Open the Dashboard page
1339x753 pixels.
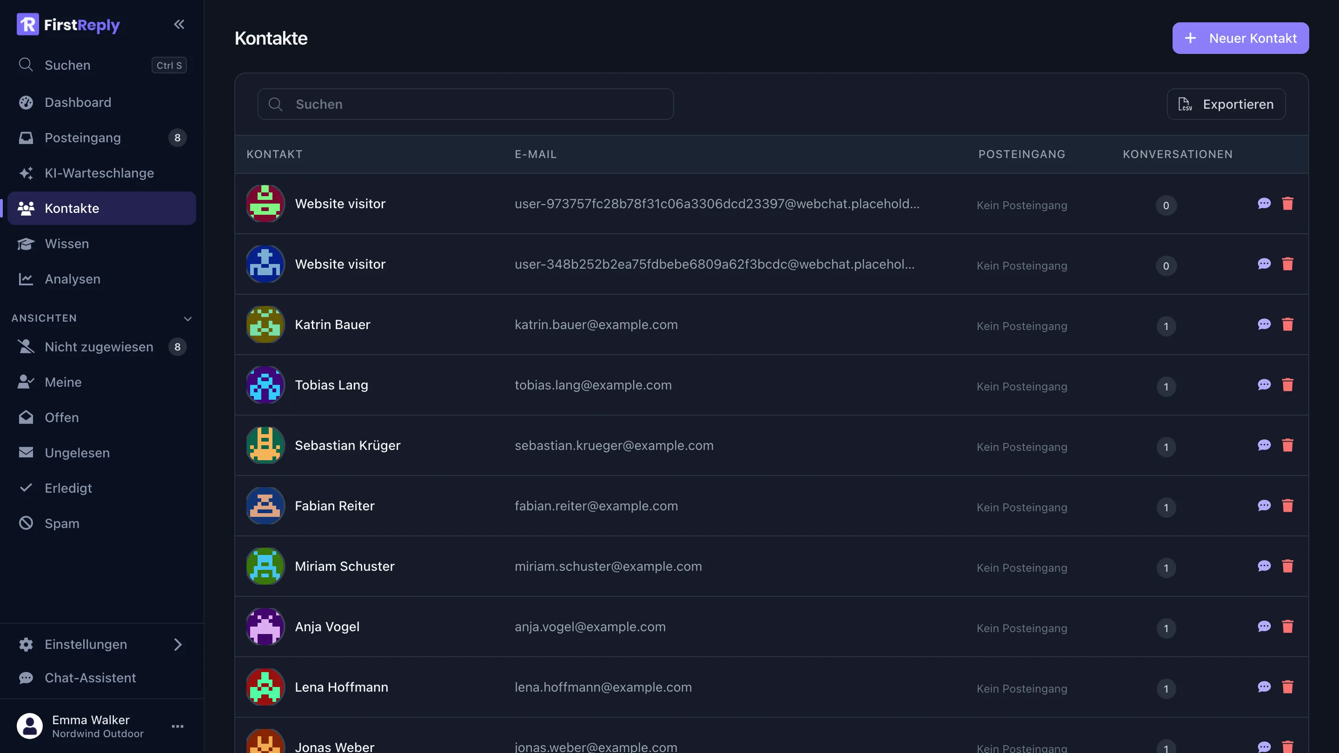pyautogui.click(x=102, y=102)
